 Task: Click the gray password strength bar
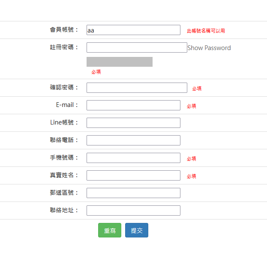[120, 62]
